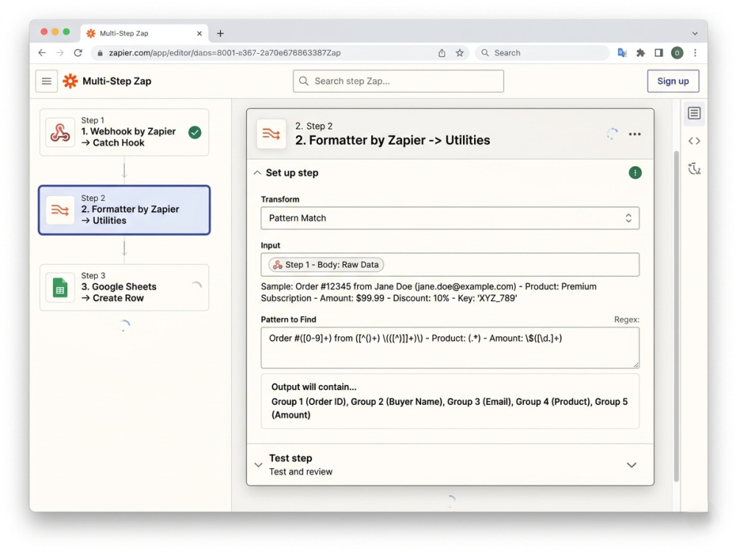Click the Multi-Step Zap title
This screenshot has width=736, height=552.
pos(117,81)
